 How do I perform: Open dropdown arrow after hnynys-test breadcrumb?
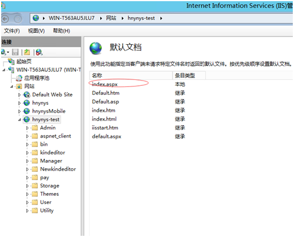click(161, 18)
